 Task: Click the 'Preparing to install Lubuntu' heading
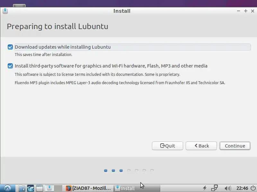pos(58,27)
